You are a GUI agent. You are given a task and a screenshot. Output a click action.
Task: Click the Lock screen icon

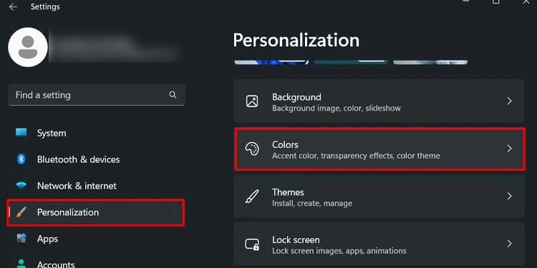(x=253, y=244)
